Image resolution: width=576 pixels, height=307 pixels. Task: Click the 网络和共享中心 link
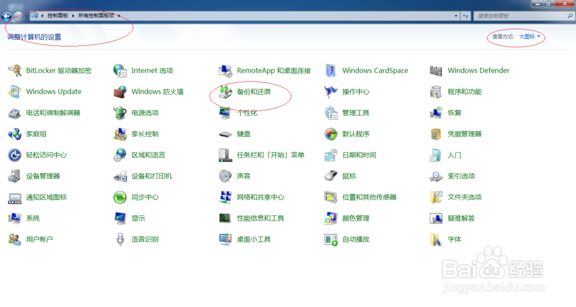(x=260, y=197)
